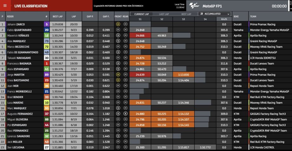Click Alex Marquez's front tyre icon
This screenshot has width=292, height=151.
point(118,41)
